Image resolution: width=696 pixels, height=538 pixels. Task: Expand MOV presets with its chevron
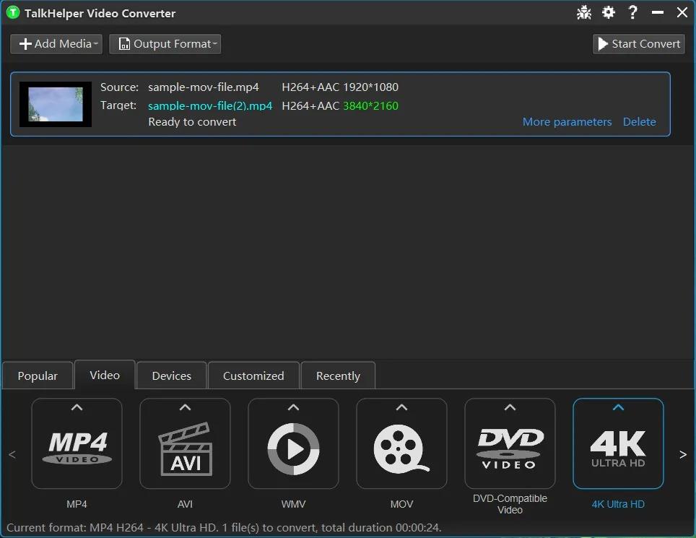(x=401, y=407)
